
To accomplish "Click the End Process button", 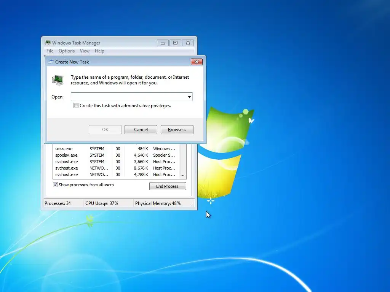I will tap(168, 186).
